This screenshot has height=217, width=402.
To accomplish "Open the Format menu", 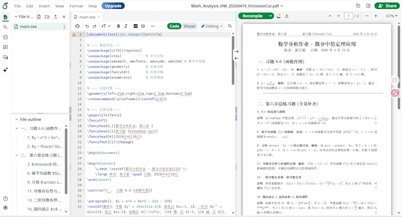I will (76, 6).
